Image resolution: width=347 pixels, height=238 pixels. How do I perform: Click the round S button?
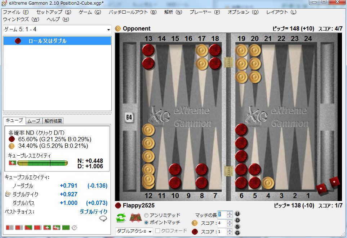237,226
